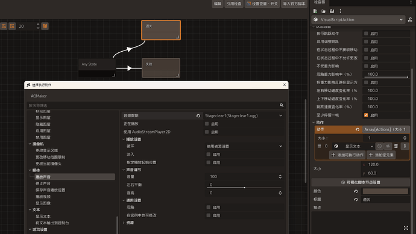Collapse the 播放设置 section

(124, 139)
